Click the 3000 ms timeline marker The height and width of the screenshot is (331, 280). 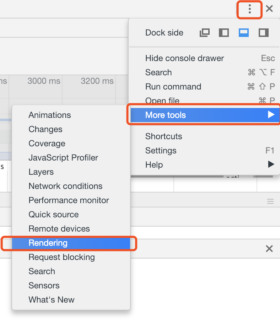tap(44, 81)
